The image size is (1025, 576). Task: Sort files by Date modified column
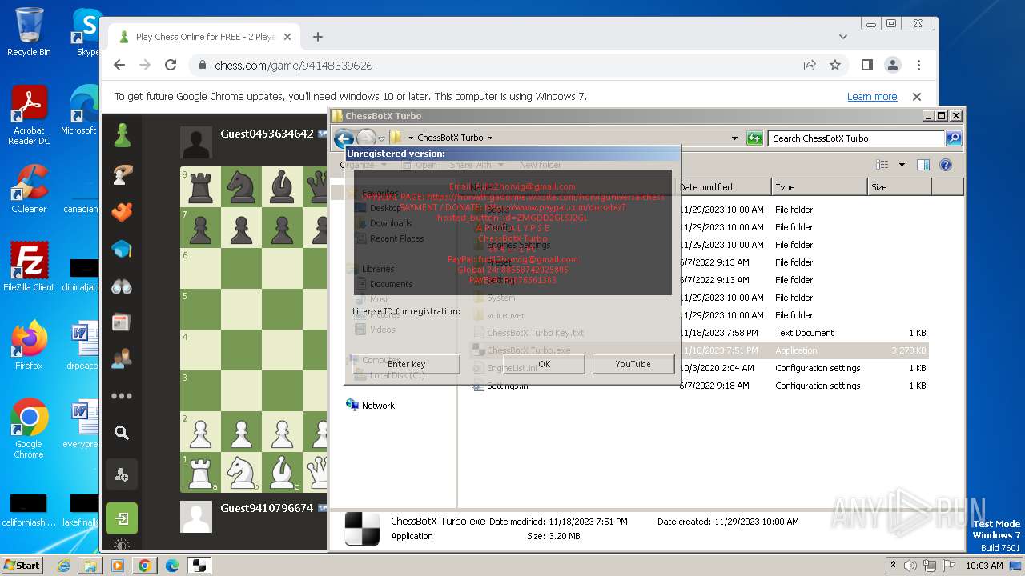(723, 187)
